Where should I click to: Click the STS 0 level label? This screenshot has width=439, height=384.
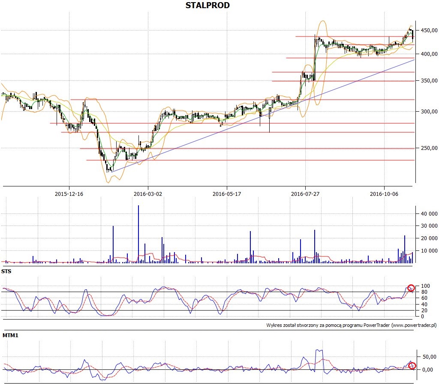click(422, 317)
